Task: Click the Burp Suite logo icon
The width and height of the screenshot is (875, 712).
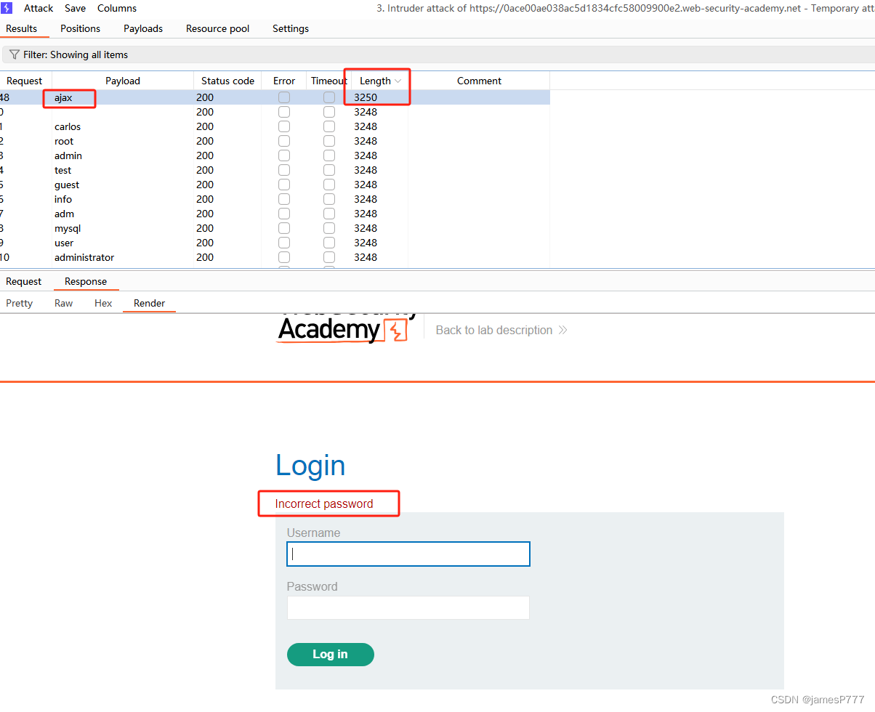Action: [8, 8]
